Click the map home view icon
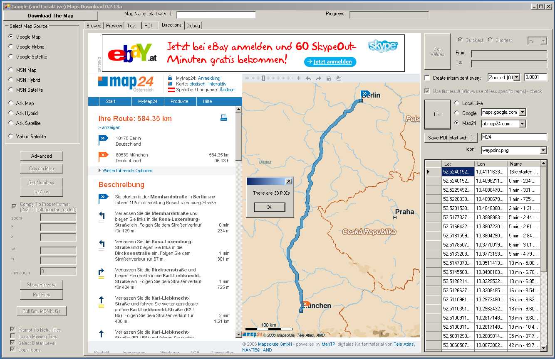Viewport: 555px width, 359px height. coord(329,78)
